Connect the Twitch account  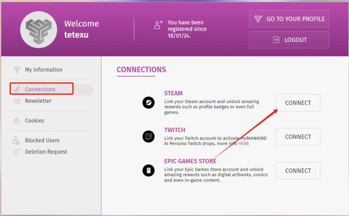point(298,137)
